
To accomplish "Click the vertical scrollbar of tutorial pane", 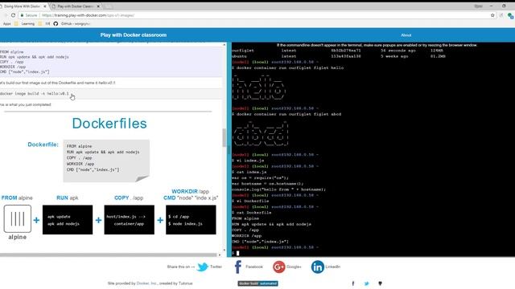I will [225, 137].
